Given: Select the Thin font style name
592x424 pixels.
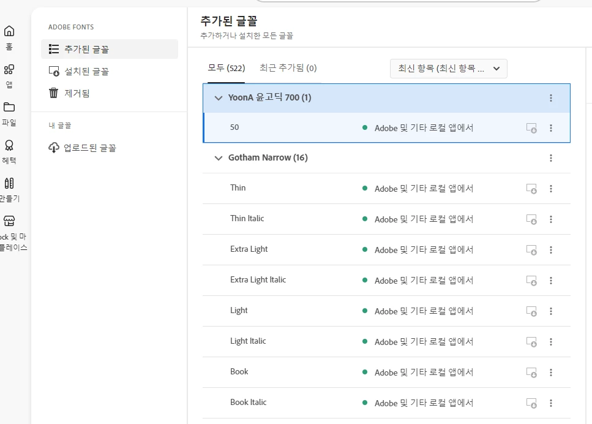Looking at the screenshot, I should pos(238,188).
